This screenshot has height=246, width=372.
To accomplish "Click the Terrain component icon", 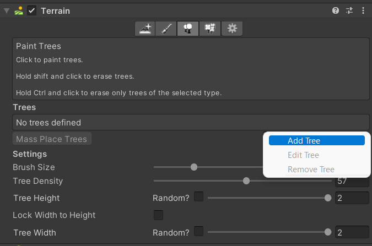I will [19, 10].
